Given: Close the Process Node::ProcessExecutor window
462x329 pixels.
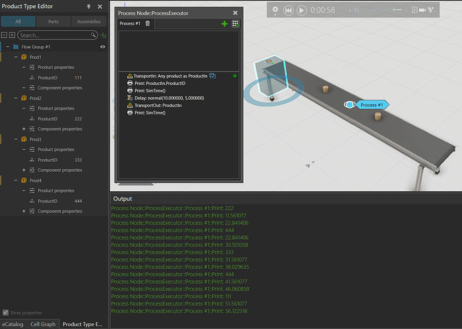Looking at the screenshot, I should (235, 13).
